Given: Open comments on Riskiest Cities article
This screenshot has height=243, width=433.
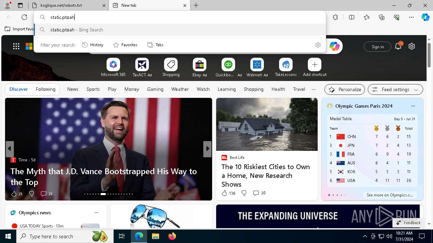Looking at the screenshot, I should click(x=259, y=193).
